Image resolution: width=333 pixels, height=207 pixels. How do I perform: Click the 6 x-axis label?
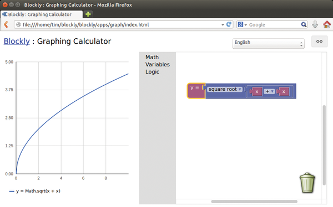[83, 178]
